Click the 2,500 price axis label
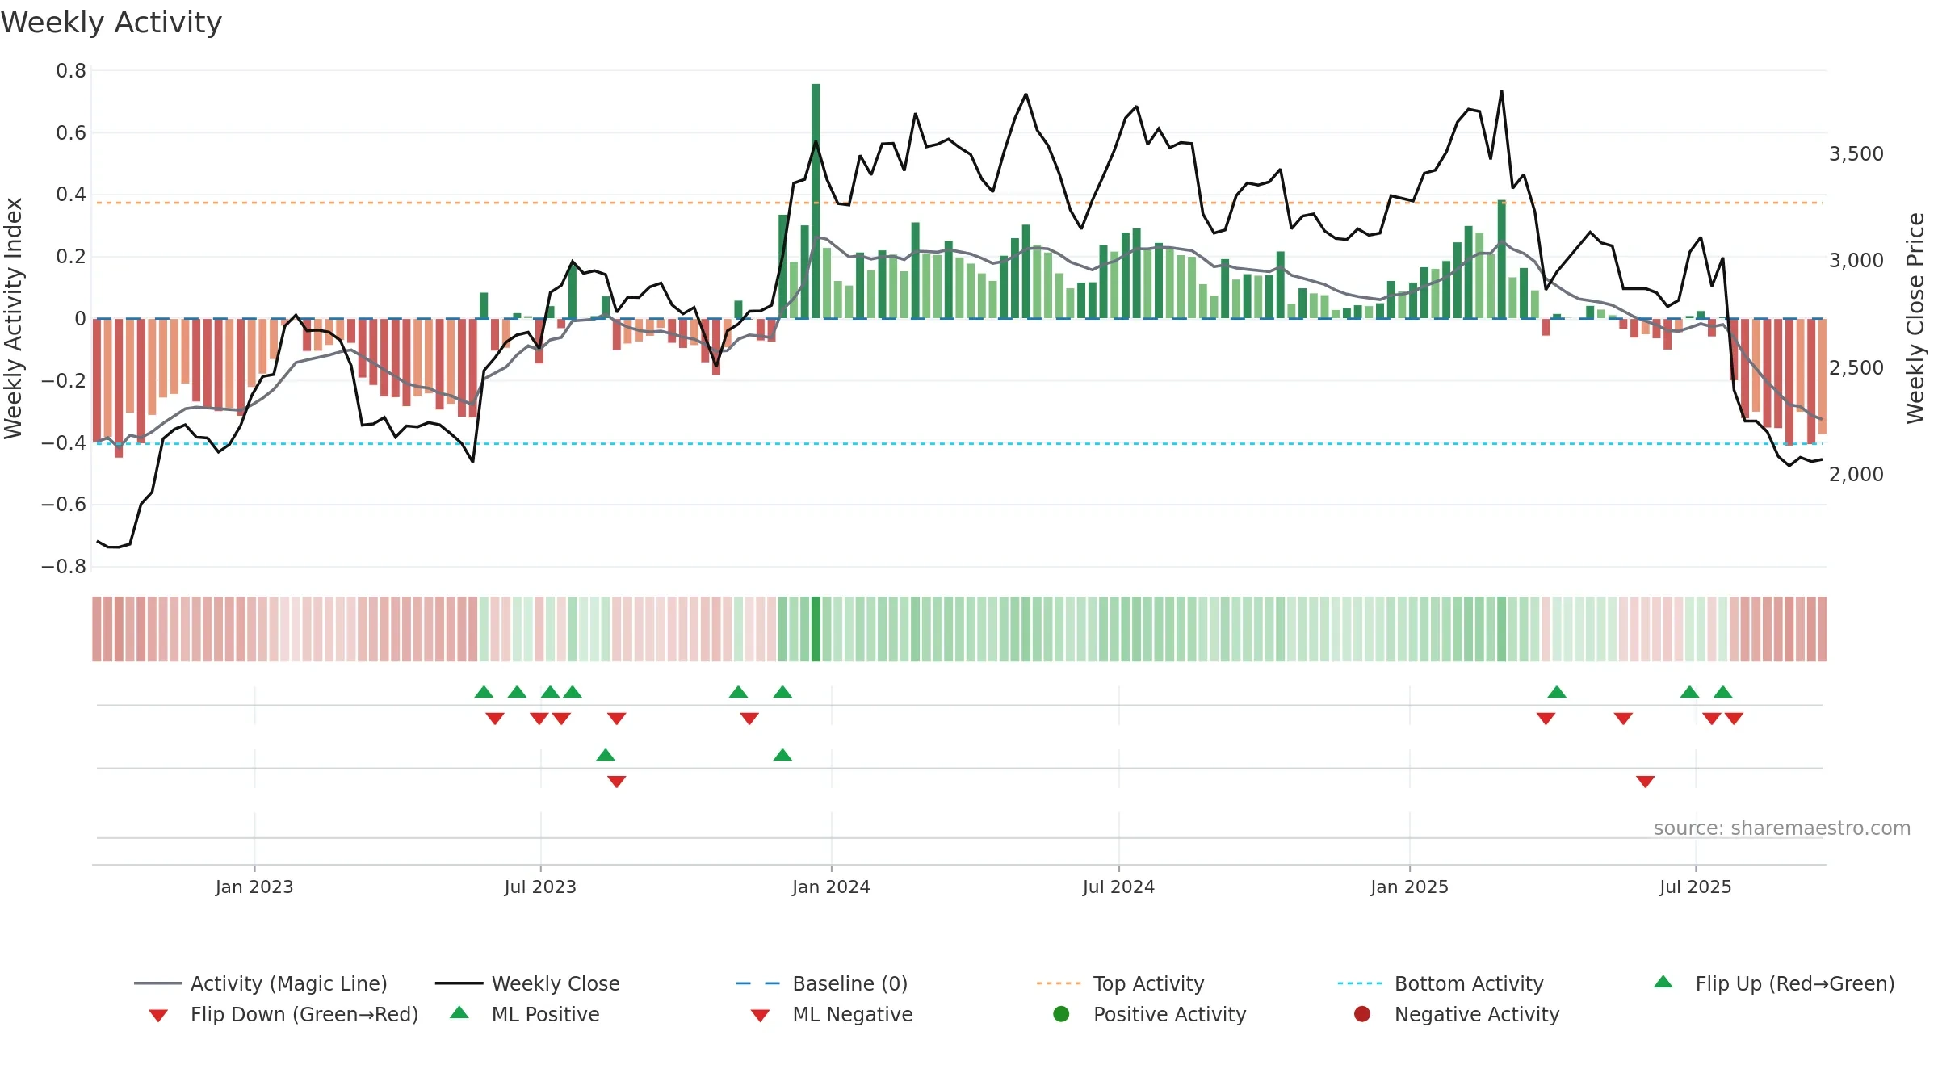 (x=1856, y=367)
